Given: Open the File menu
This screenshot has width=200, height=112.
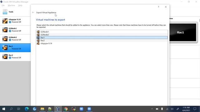Looking at the screenshot, I should tap(3, 5).
